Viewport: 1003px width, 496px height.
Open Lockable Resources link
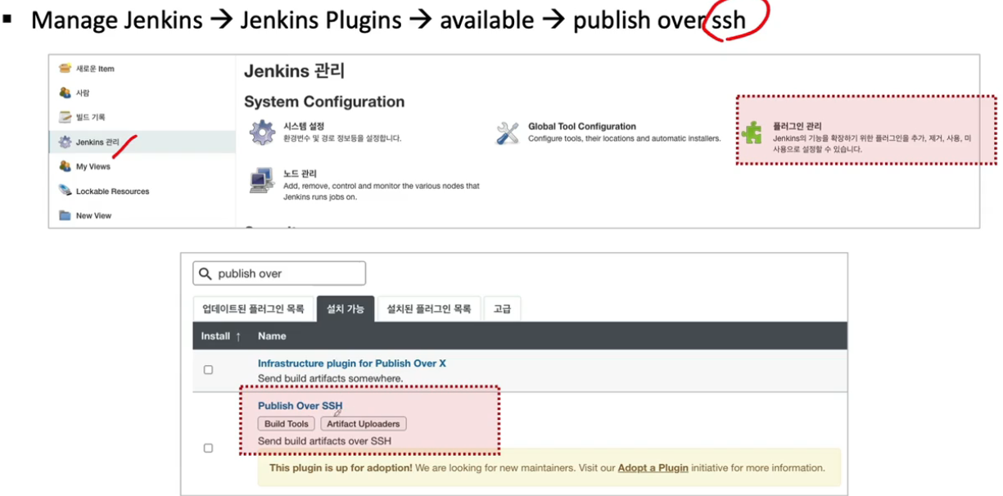pos(113,192)
